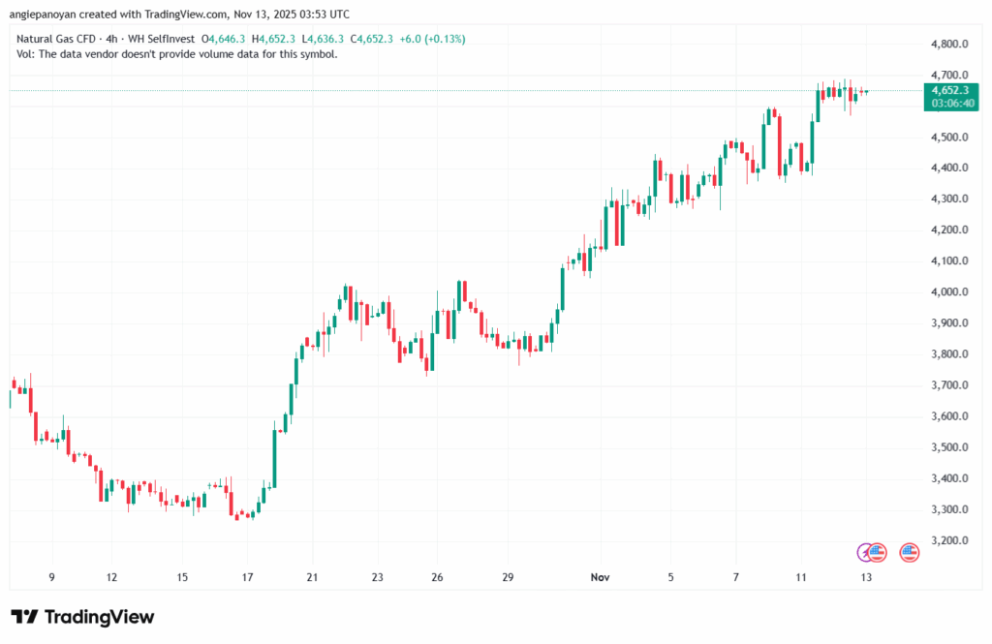Click the +6.0 (+0.13%) change value

point(432,39)
